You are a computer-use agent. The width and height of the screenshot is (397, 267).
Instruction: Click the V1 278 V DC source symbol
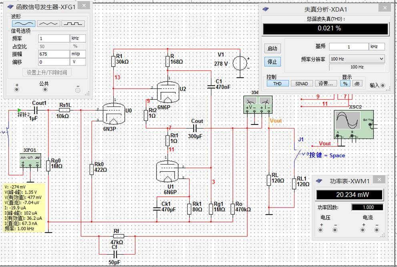[x=240, y=63]
